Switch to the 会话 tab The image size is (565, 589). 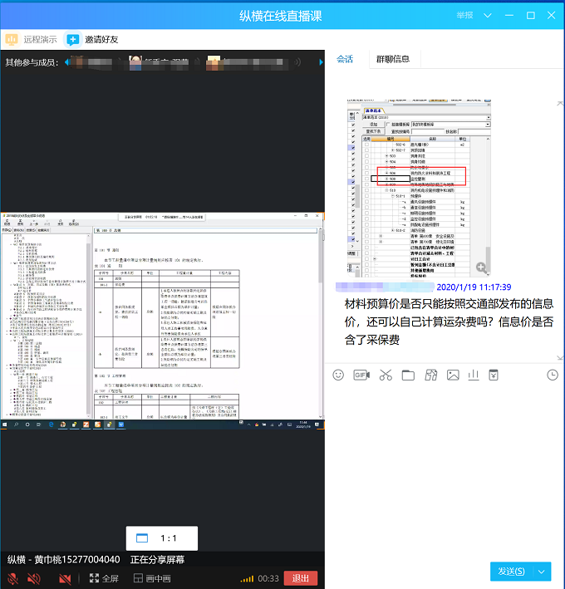345,59
